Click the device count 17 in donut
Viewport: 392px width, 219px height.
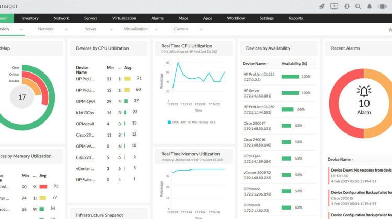pyautogui.click(x=22, y=97)
